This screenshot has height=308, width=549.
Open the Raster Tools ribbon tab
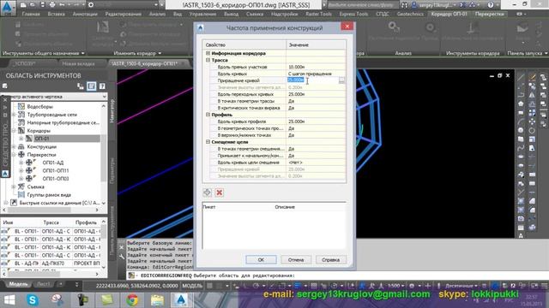[x=318, y=14]
